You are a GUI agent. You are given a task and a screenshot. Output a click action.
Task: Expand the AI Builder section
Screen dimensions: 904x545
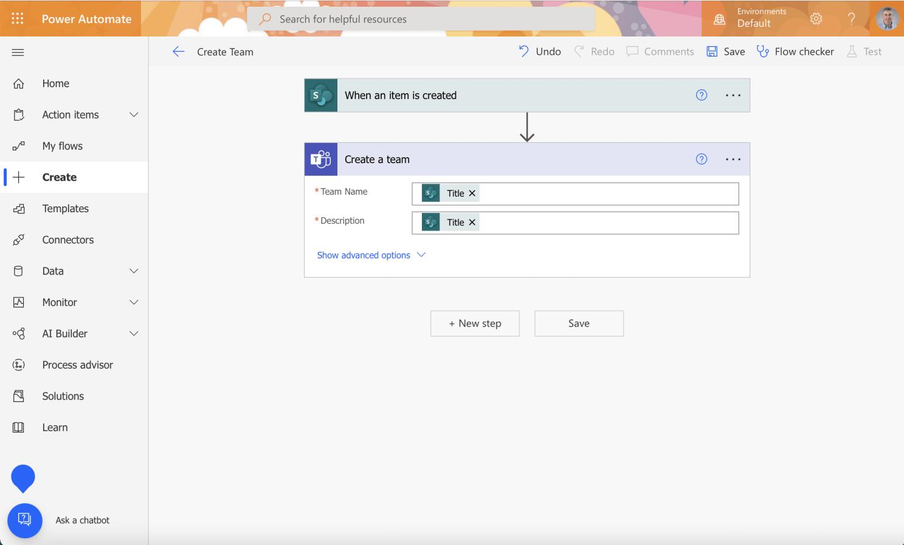[x=134, y=334]
